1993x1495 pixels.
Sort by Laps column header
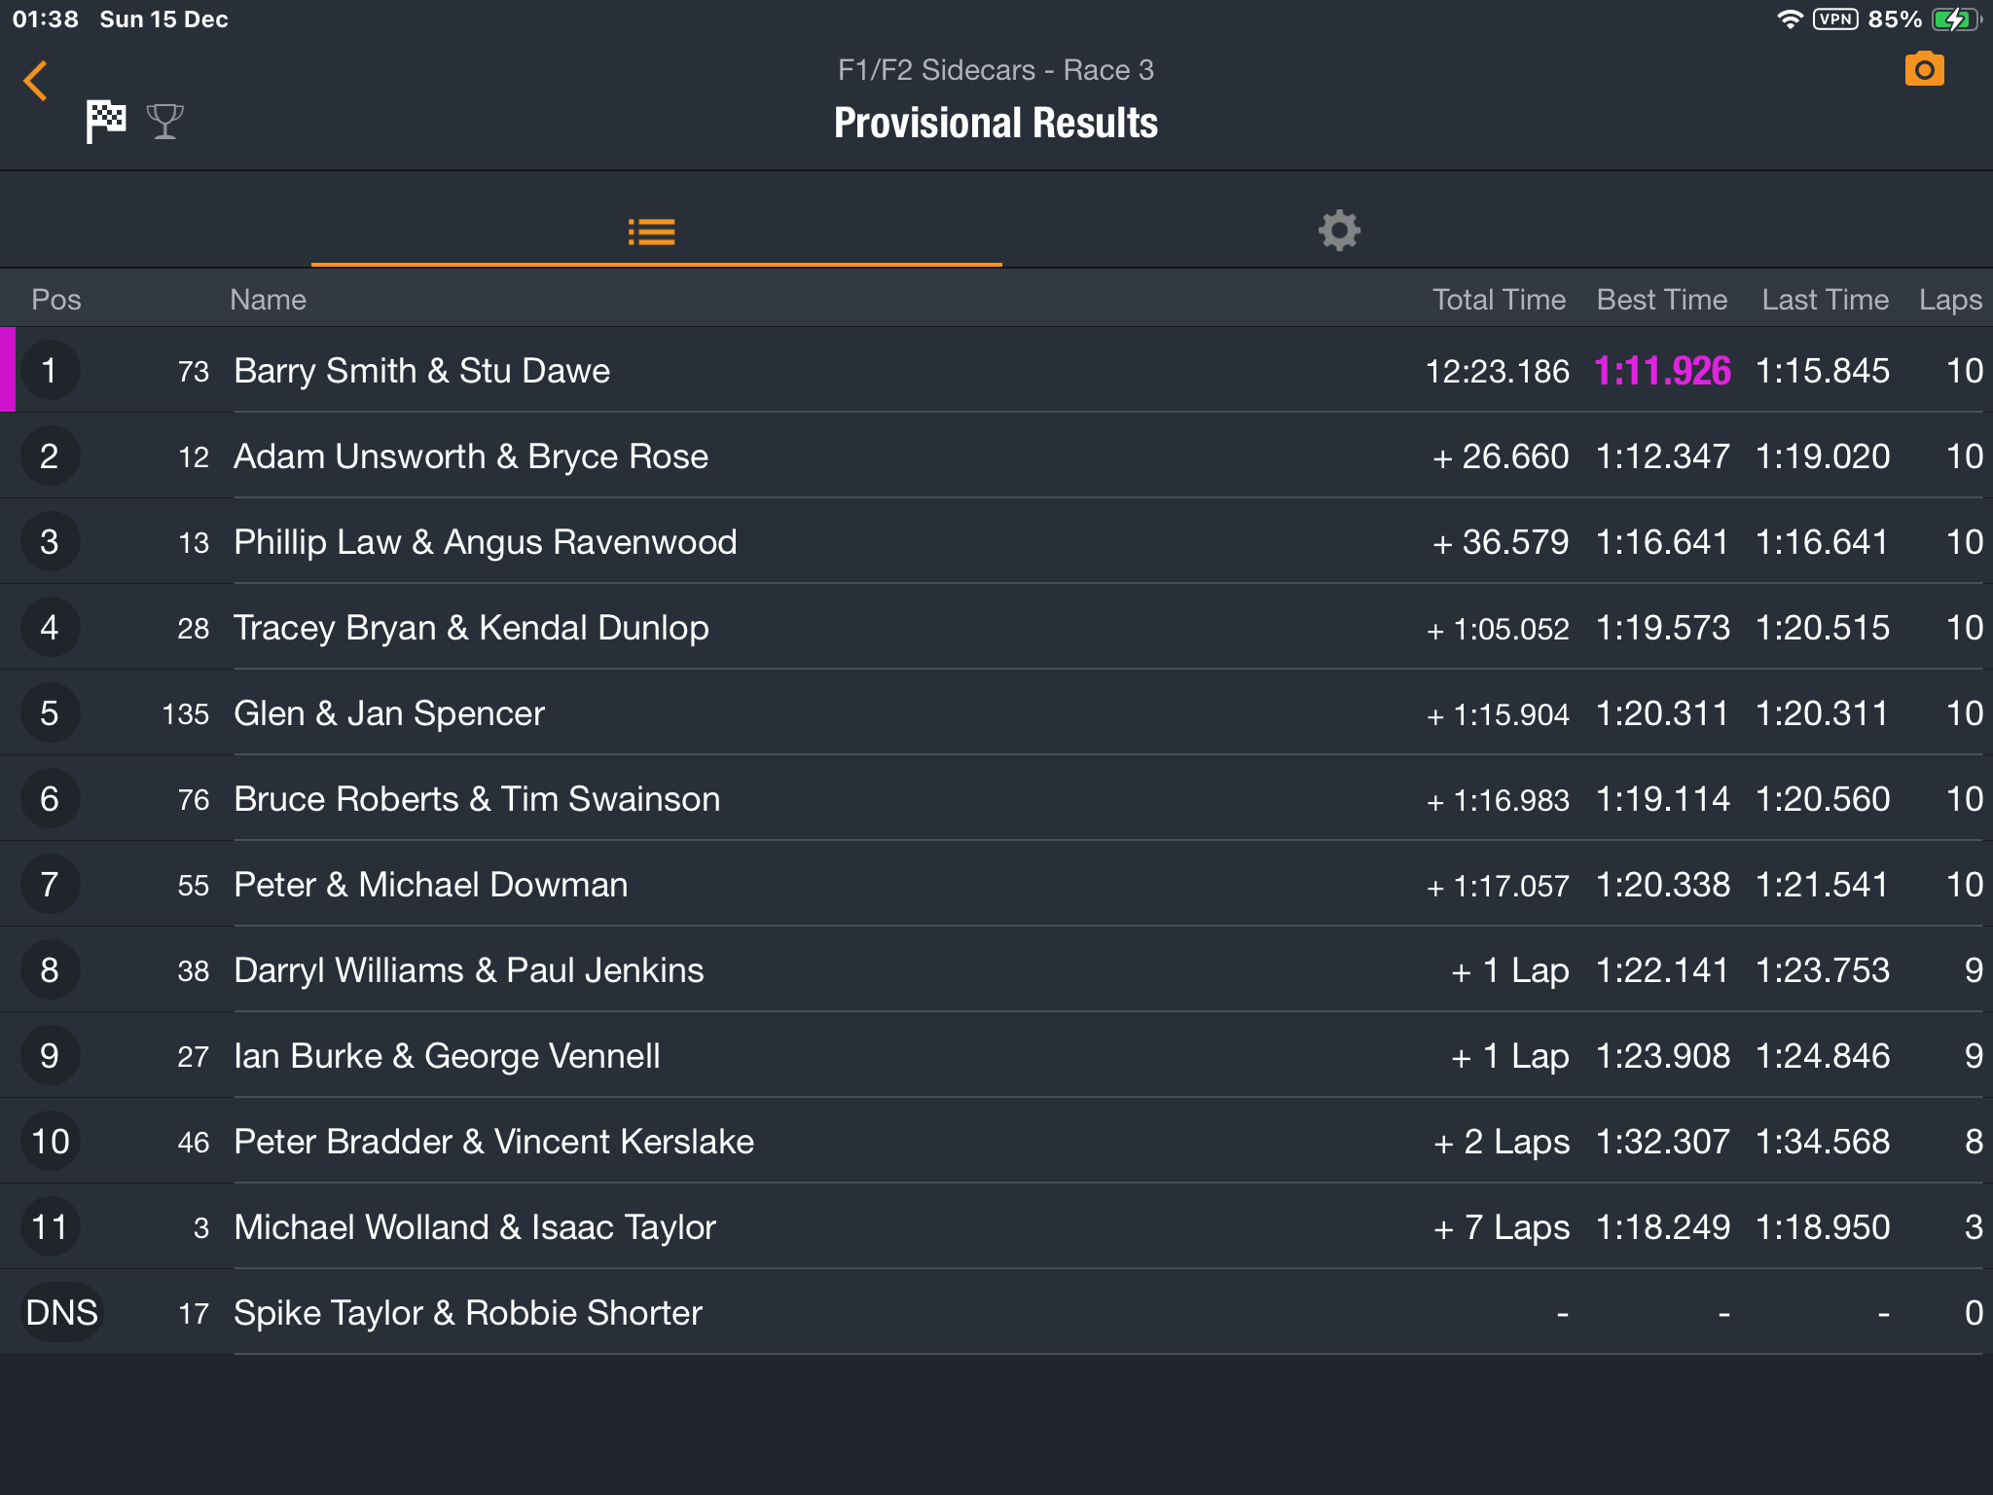1950,300
